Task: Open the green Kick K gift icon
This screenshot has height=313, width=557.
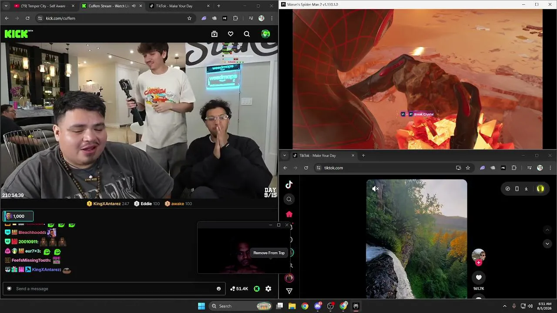Action: pyautogui.click(x=257, y=289)
